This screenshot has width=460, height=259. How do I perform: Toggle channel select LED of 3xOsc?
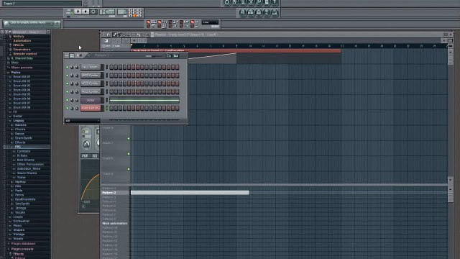[x=107, y=100]
